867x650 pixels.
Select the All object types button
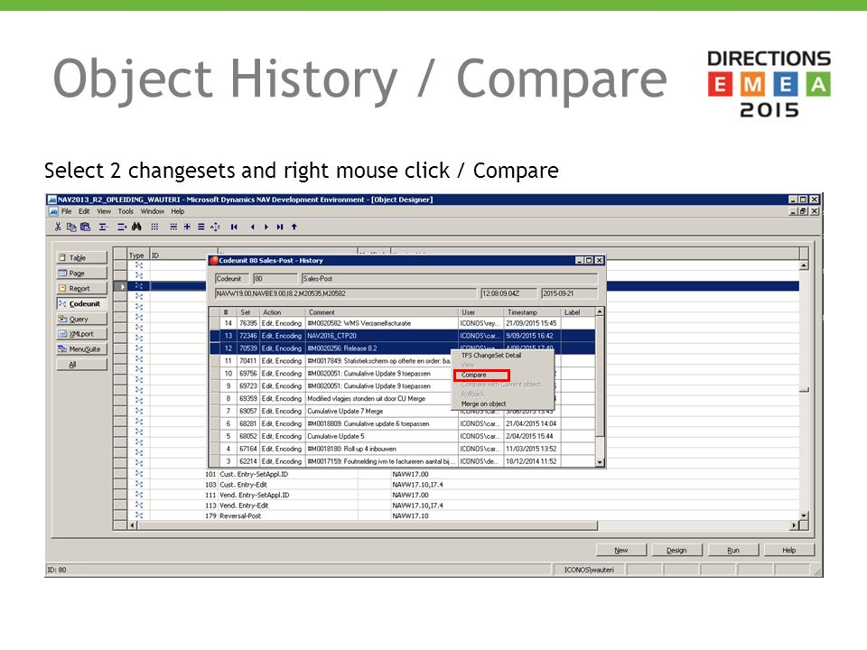pos(82,365)
